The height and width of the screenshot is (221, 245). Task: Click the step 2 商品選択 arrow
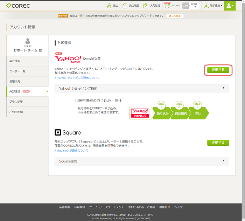tap(180, 113)
